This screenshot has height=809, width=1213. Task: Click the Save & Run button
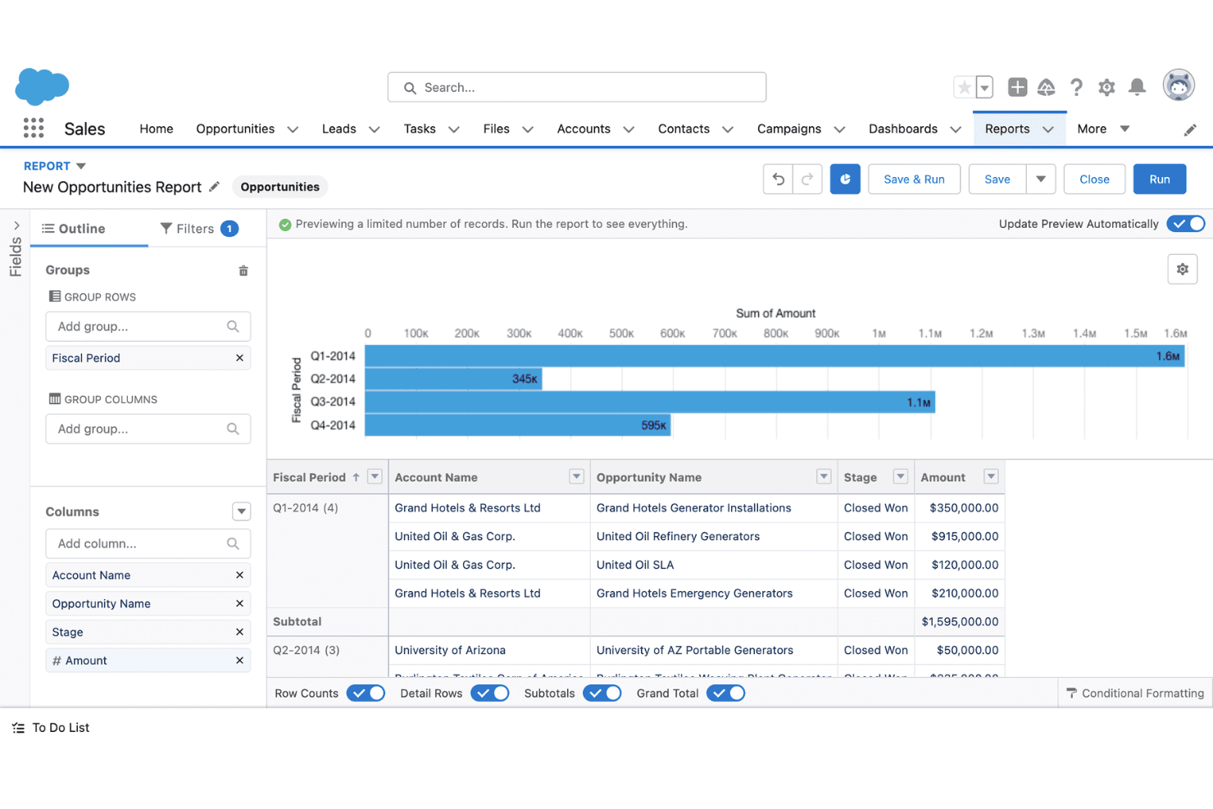(x=914, y=180)
